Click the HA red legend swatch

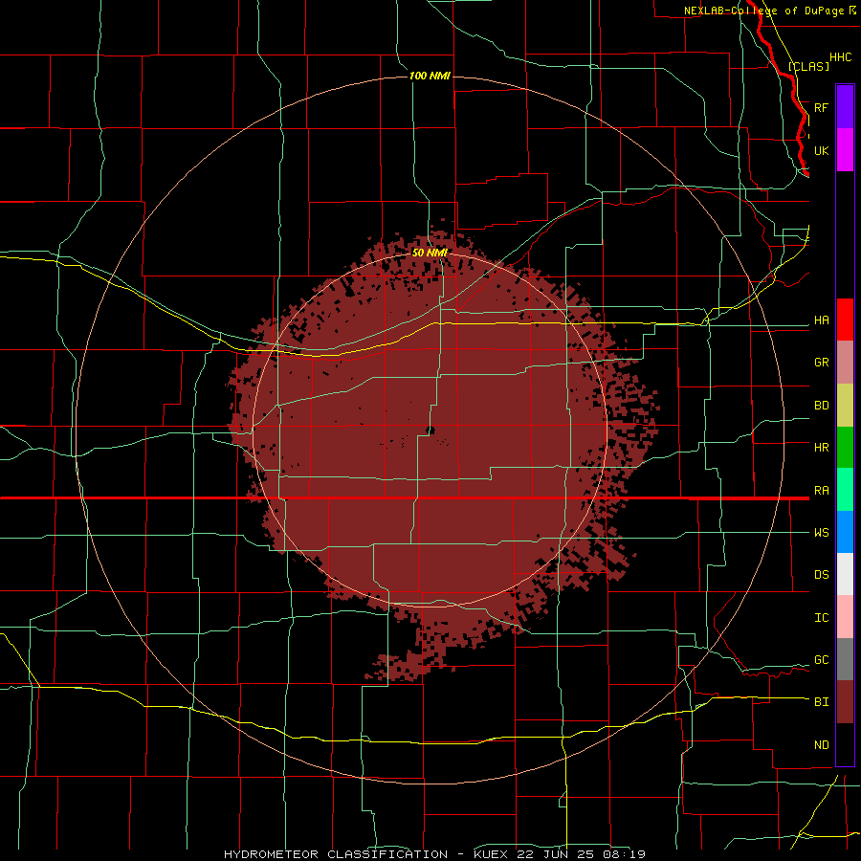(x=845, y=320)
